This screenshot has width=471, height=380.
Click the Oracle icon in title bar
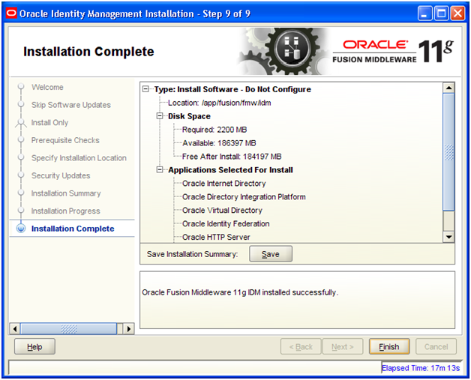pyautogui.click(x=11, y=13)
